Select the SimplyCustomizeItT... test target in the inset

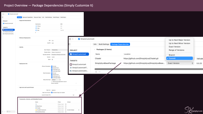79,68
